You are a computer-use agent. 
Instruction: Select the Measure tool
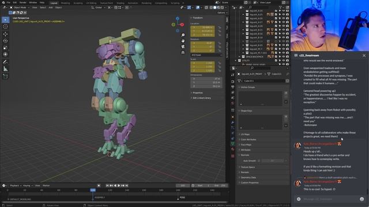tap(5, 69)
